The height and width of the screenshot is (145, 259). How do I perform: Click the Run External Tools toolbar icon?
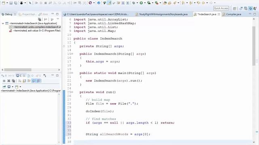[157, 3]
